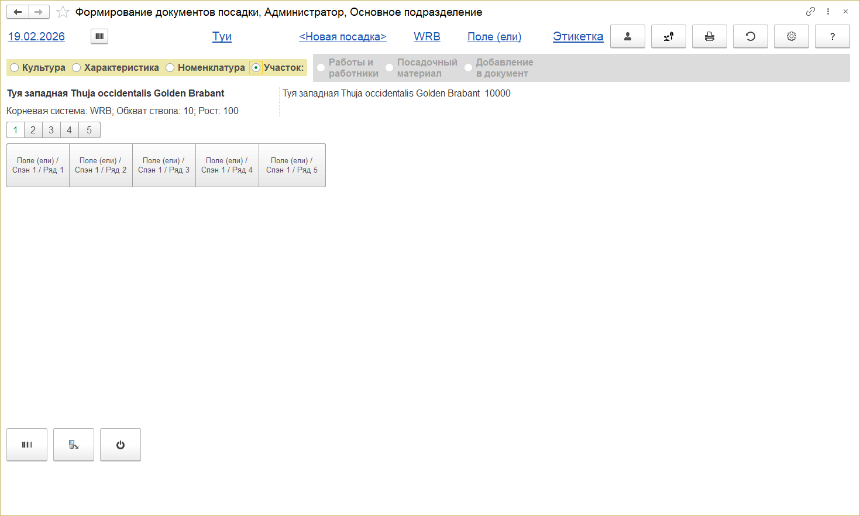Select the Работы и работники radio option
This screenshot has width=860, height=516.
[x=321, y=68]
